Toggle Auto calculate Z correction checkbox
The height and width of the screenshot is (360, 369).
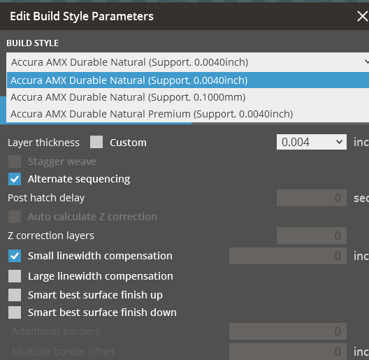pyautogui.click(x=15, y=217)
